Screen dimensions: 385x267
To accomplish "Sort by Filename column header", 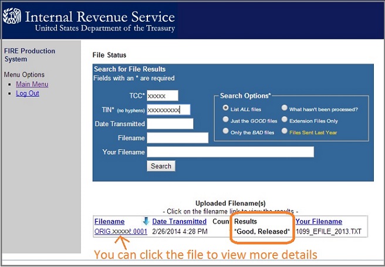I will pos(109,221).
